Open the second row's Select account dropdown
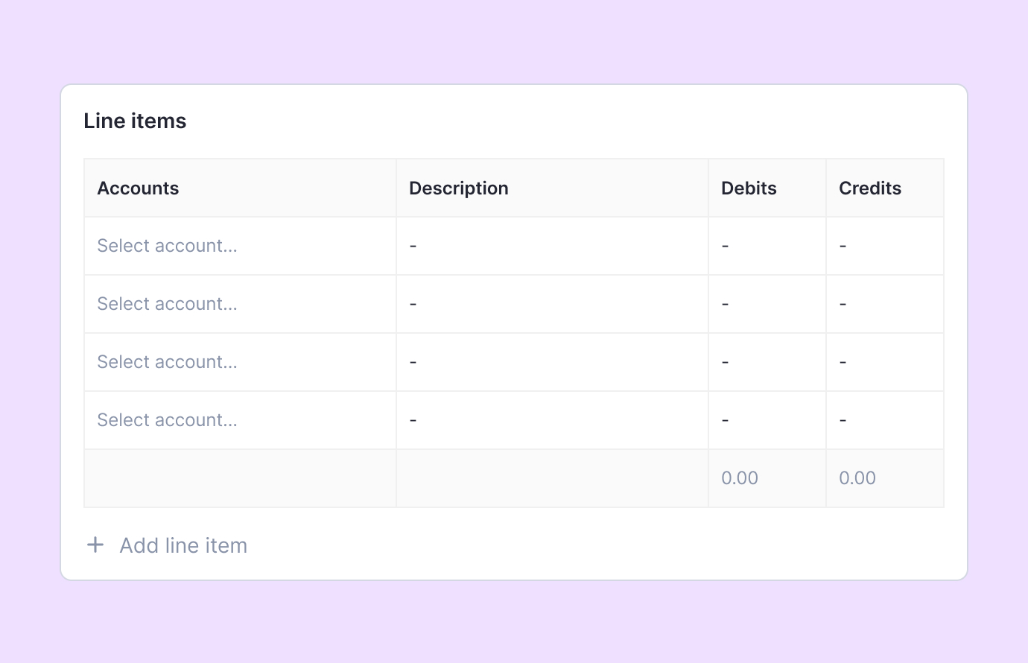The height and width of the screenshot is (663, 1028). [x=240, y=304]
